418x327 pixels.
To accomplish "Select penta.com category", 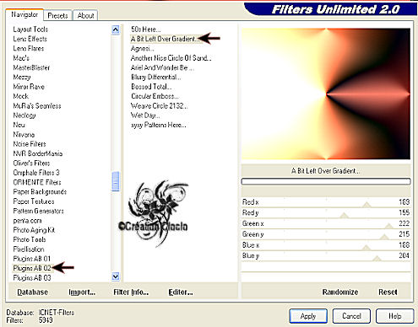I will pos(27,221).
